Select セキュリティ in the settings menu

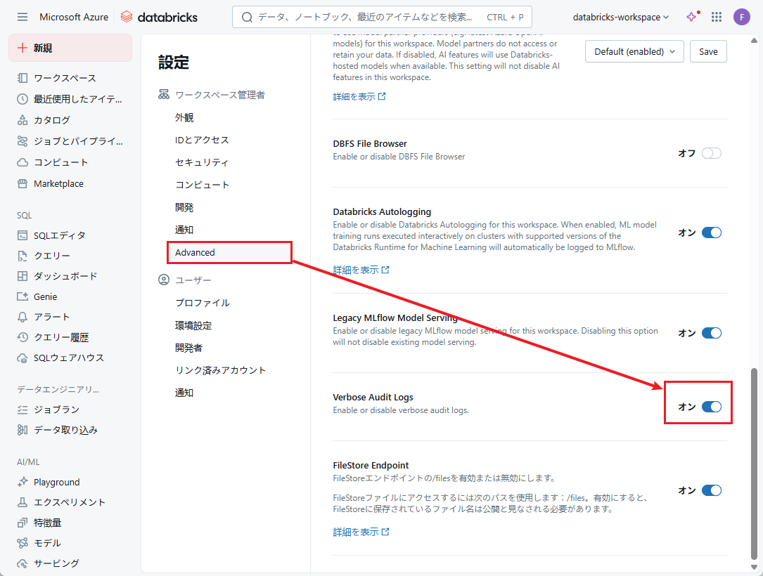pyautogui.click(x=202, y=162)
